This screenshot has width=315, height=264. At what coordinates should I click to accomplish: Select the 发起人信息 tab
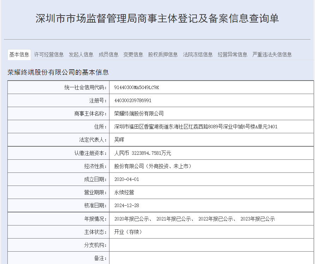click(x=81, y=54)
